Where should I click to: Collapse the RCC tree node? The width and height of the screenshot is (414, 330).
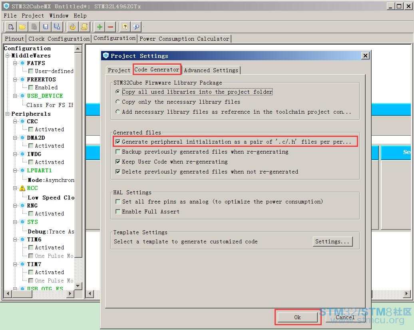pyautogui.click(x=15, y=188)
